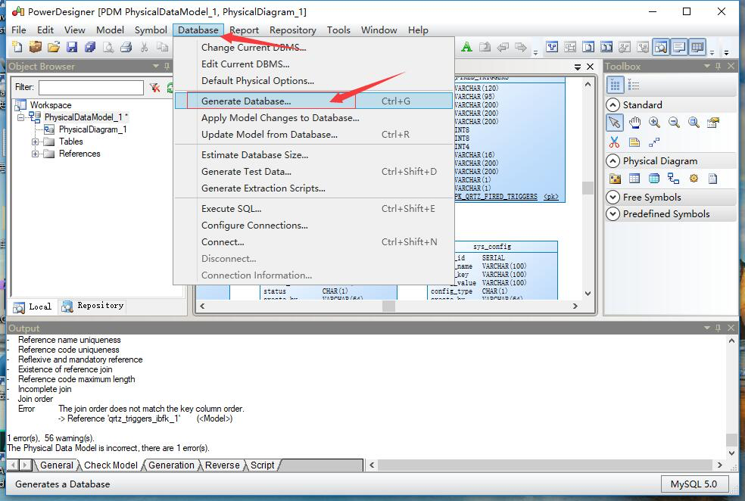Click the diagram horizontal scrollbar thumb
Screen dimensions: 745x501
[388, 307]
